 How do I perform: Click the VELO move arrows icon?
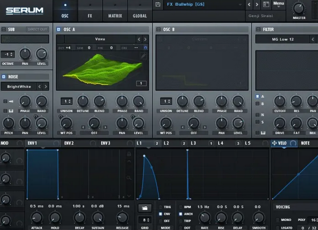coord(275,143)
